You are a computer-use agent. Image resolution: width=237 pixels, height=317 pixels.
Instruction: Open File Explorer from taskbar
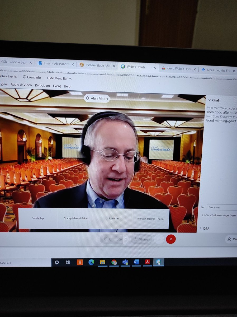coord(103,262)
